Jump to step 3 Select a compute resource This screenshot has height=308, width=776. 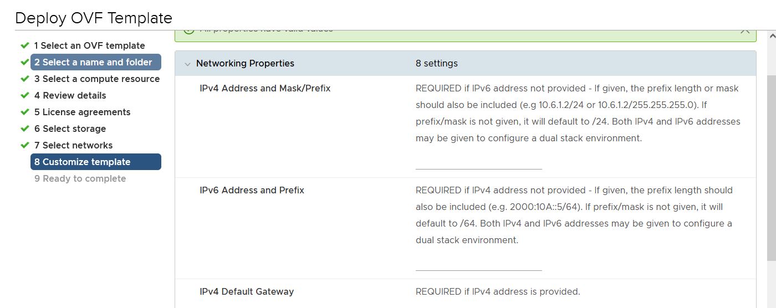tap(96, 79)
